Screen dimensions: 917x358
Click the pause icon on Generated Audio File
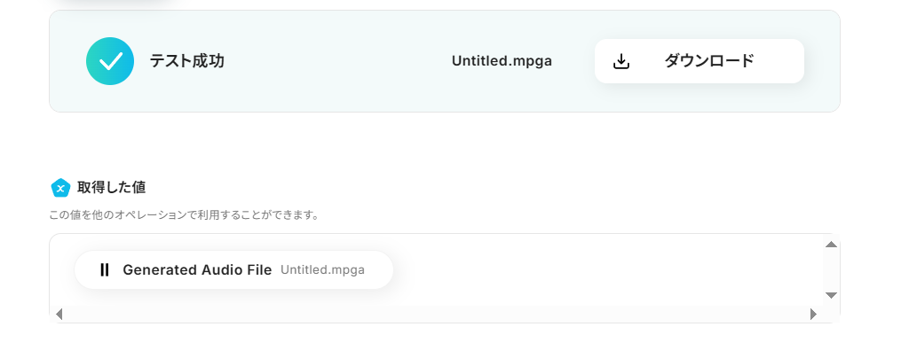[x=105, y=270]
